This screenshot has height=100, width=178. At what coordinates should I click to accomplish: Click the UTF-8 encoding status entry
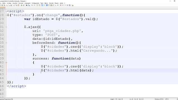coord(167,99)
